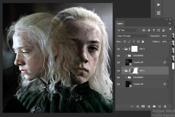The height and width of the screenshot is (117, 175).
Task: Open the 3D panel icon below play
Action: click(x=158, y=13)
